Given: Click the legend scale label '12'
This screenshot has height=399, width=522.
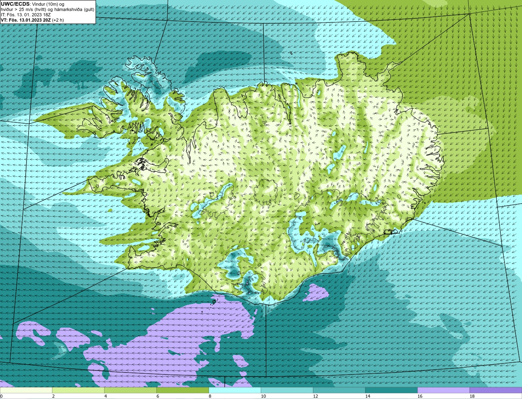Looking at the screenshot, I should (x=315, y=396).
